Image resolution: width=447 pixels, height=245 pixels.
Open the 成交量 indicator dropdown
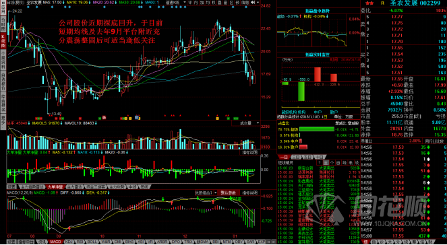pos(246,123)
